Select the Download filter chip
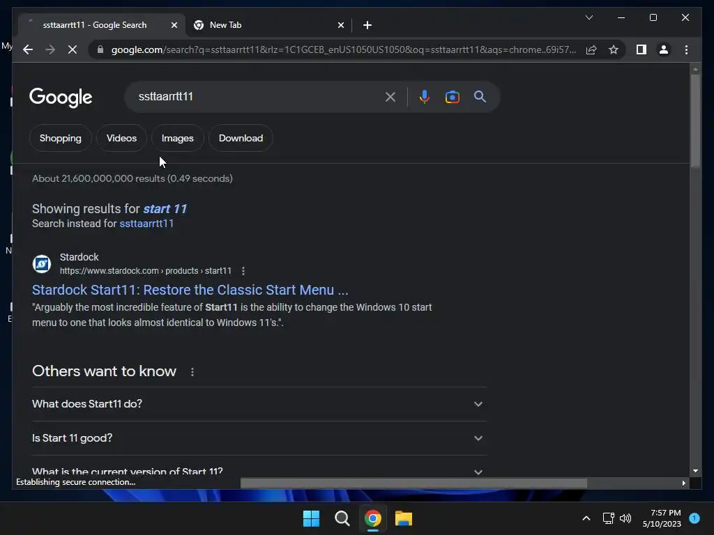Viewport: 714px width, 535px height. (241, 139)
